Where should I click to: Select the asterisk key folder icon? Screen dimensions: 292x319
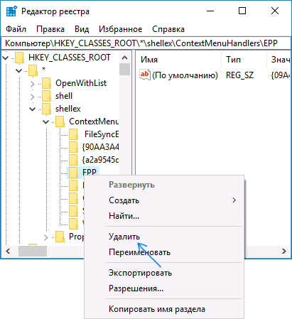(33, 70)
